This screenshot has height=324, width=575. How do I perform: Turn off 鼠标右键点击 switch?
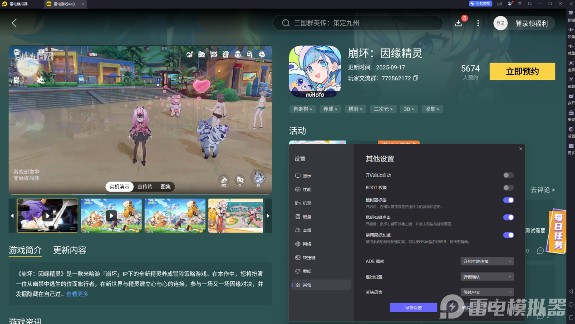(x=508, y=217)
